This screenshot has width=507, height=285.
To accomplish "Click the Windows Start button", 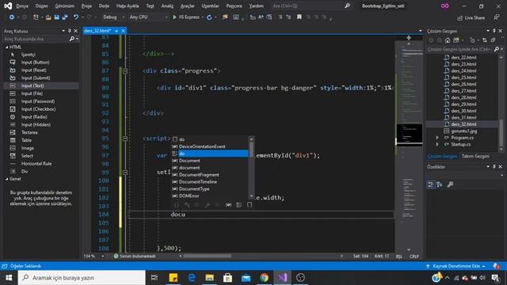I will [9, 278].
